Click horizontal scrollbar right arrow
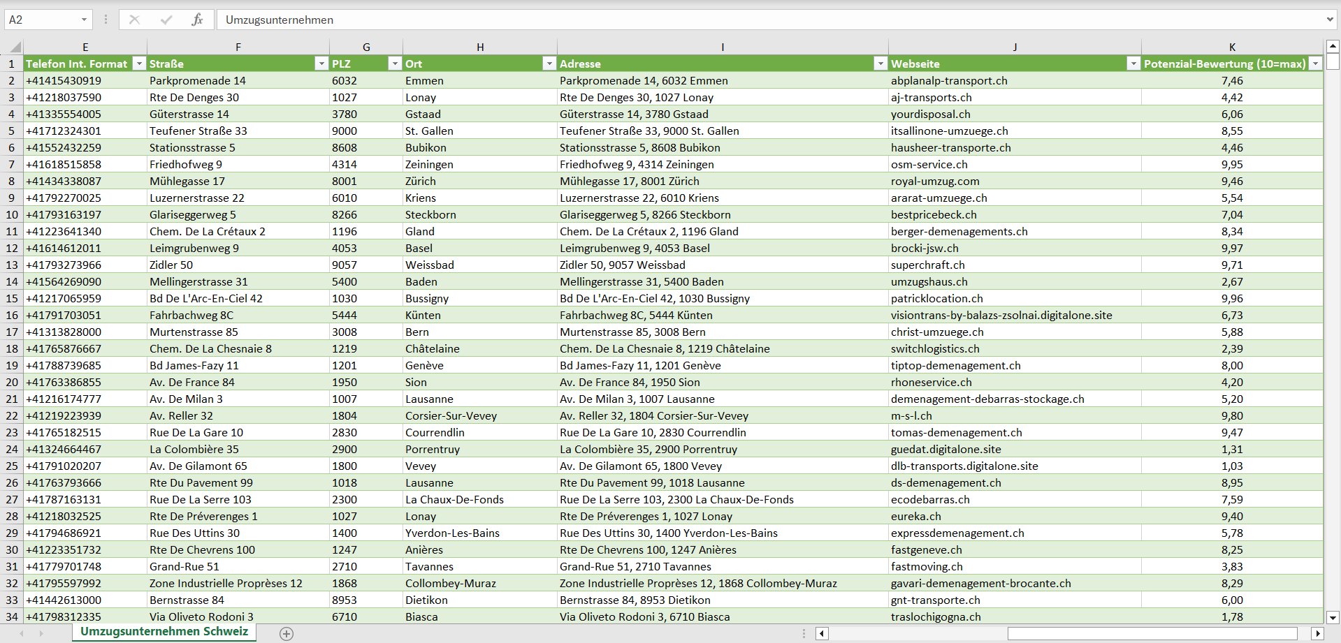 pos(1318,634)
